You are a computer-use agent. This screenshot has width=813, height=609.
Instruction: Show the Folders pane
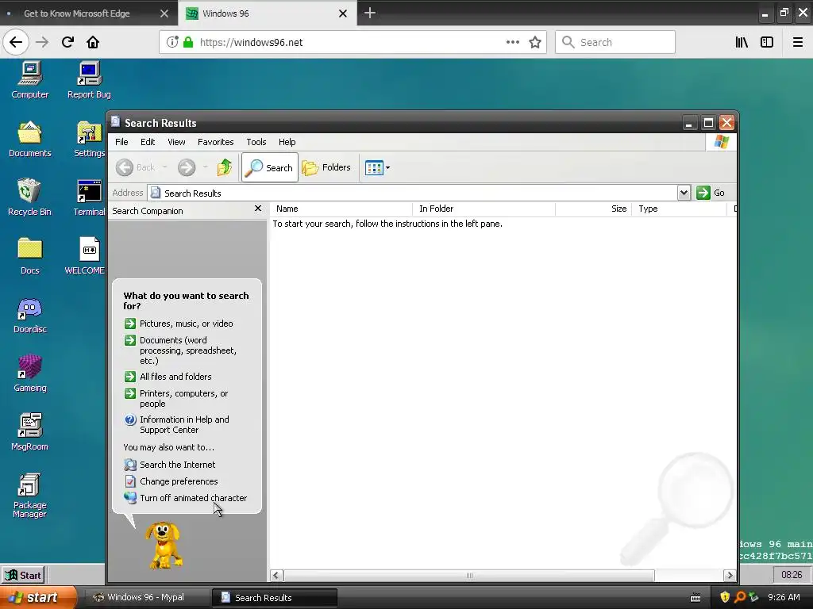tap(326, 167)
